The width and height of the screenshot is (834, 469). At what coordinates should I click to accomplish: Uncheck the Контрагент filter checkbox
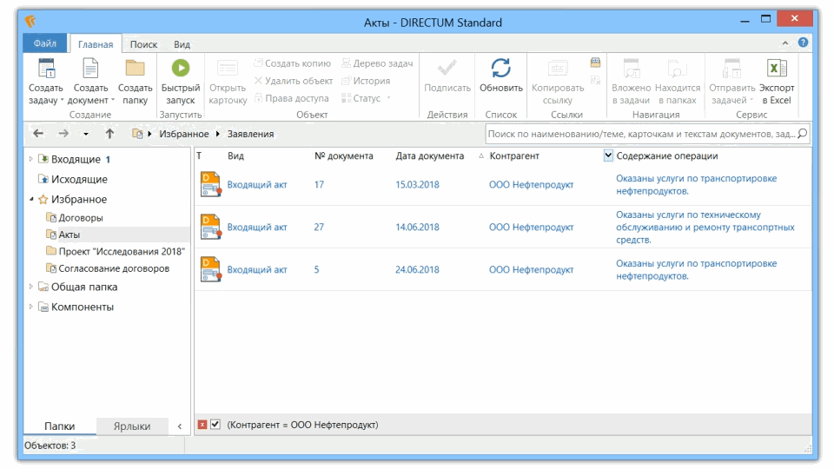click(x=215, y=425)
